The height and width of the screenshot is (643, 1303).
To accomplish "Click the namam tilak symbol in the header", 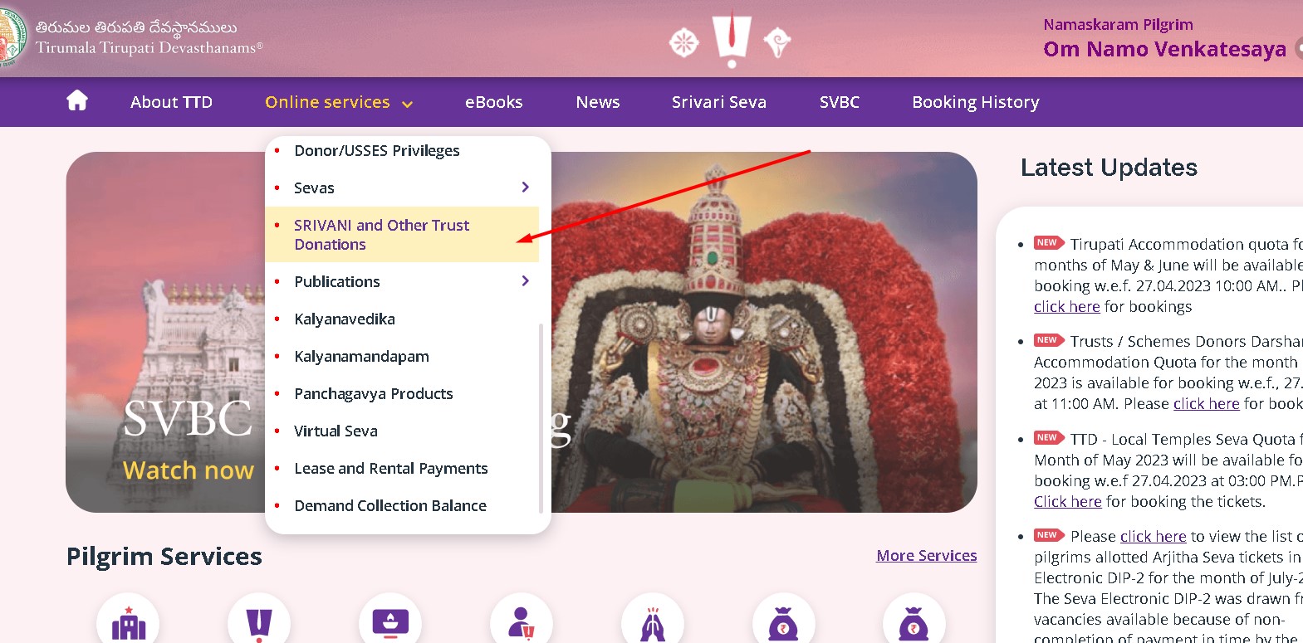I will coord(732,39).
